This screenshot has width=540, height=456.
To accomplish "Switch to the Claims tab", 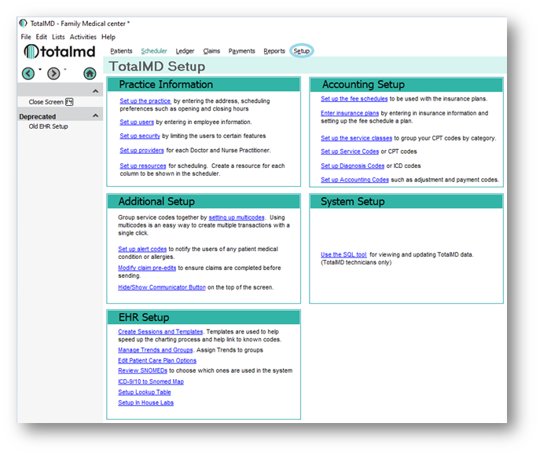I will point(211,51).
